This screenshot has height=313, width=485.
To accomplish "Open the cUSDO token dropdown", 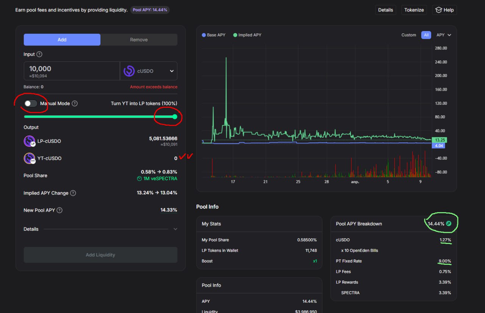I will pos(149,71).
